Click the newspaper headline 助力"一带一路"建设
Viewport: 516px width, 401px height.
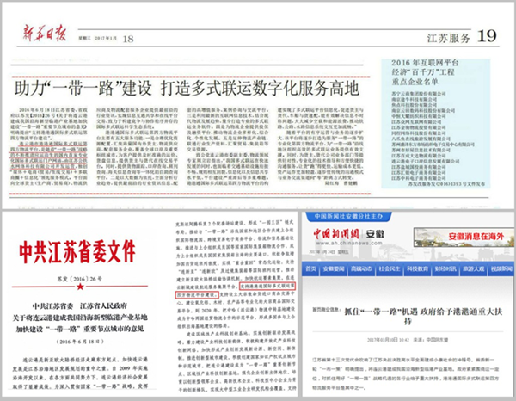pyautogui.click(x=83, y=89)
